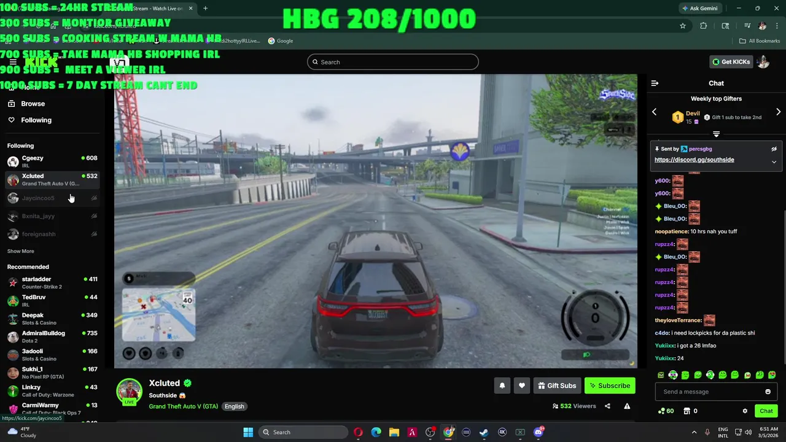Collapse the chat panel with the sidebar icon

pyautogui.click(x=655, y=83)
